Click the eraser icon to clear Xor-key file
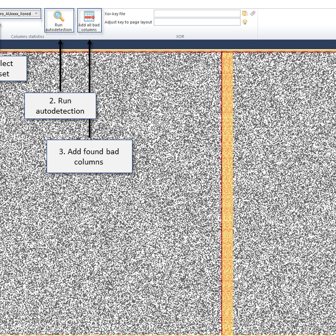The height and width of the screenshot is (336, 336). tap(253, 13)
